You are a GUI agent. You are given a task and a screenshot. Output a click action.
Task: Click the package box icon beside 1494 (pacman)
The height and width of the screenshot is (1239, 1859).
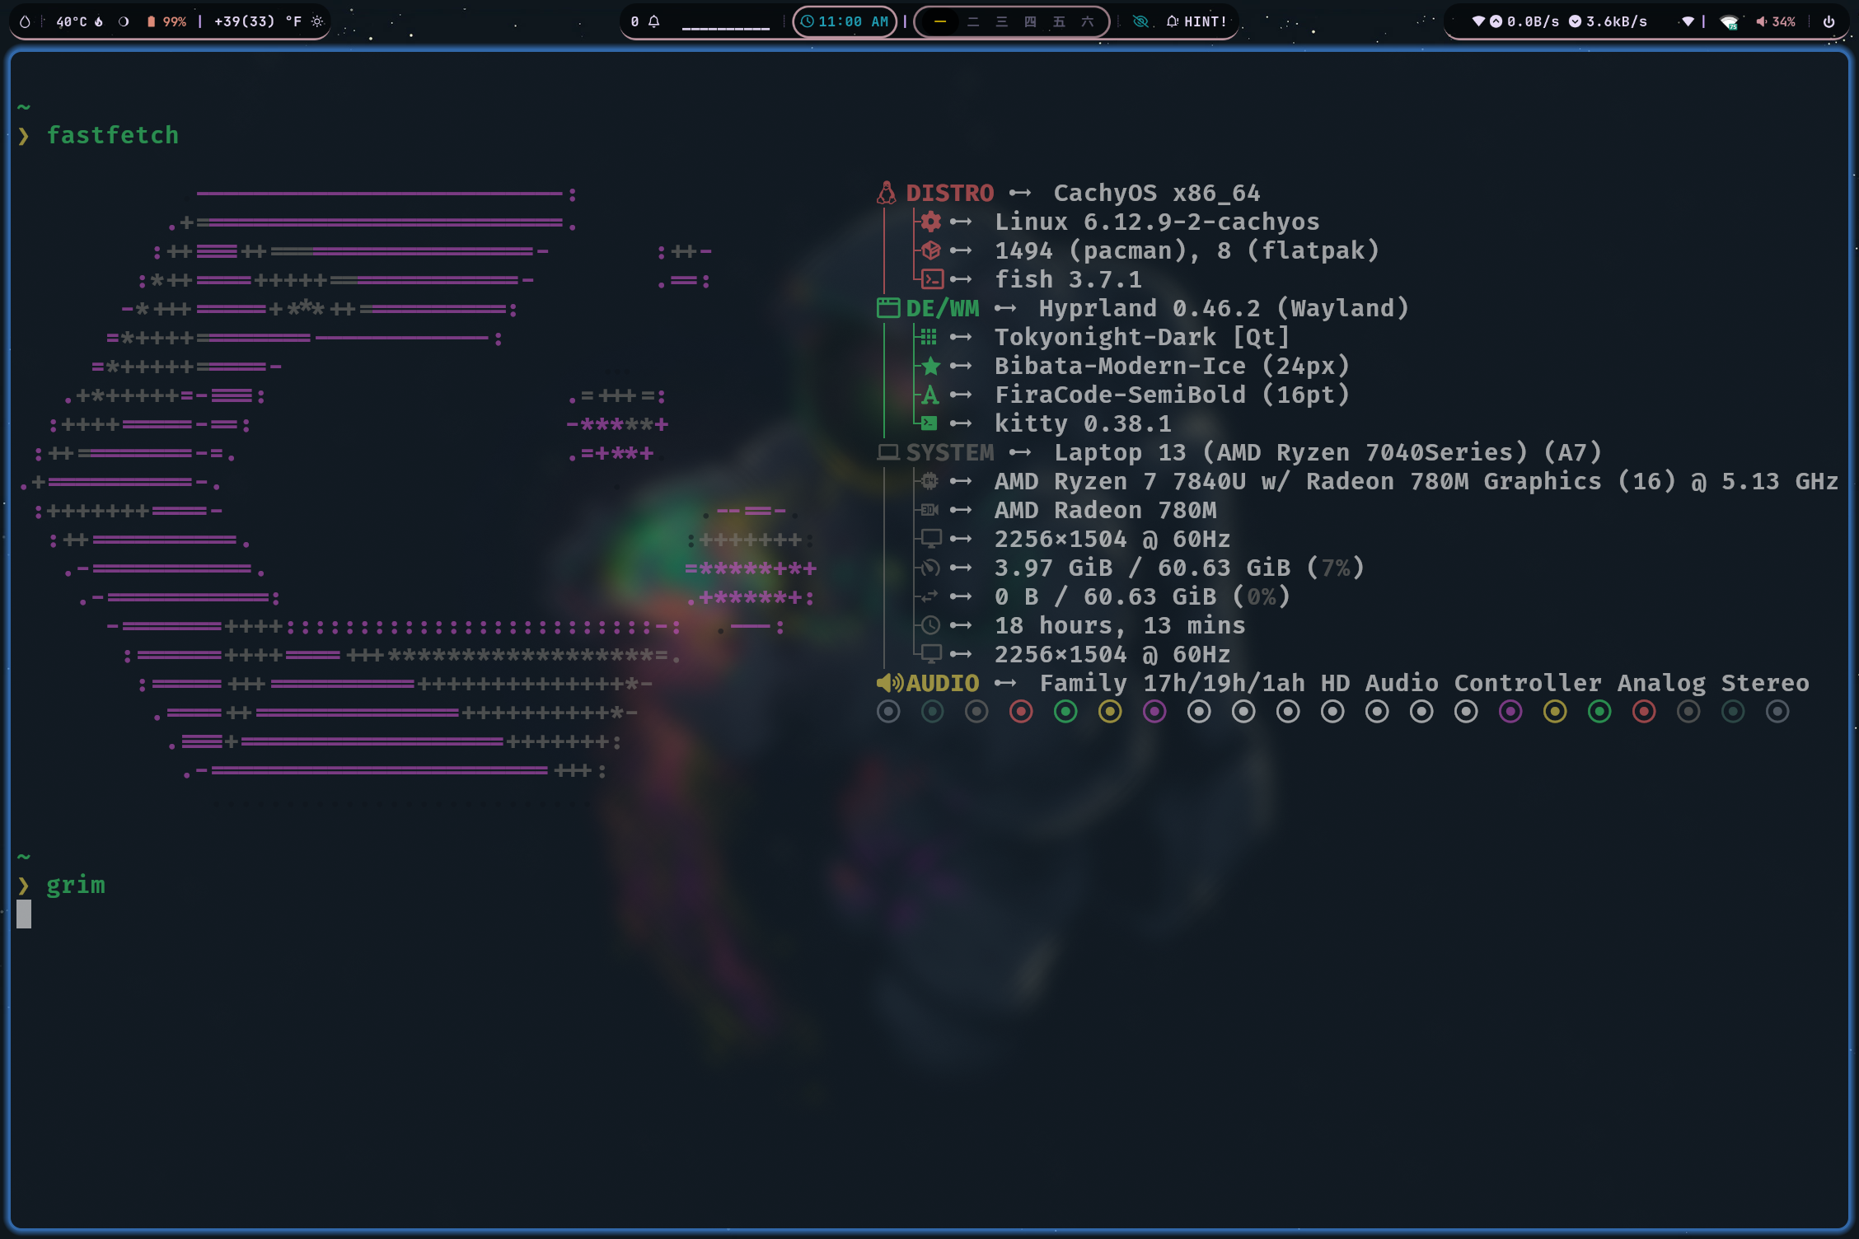pyautogui.click(x=930, y=250)
